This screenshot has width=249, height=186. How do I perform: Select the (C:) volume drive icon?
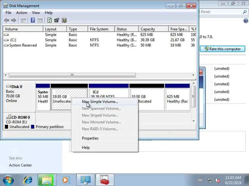coord(6,40)
